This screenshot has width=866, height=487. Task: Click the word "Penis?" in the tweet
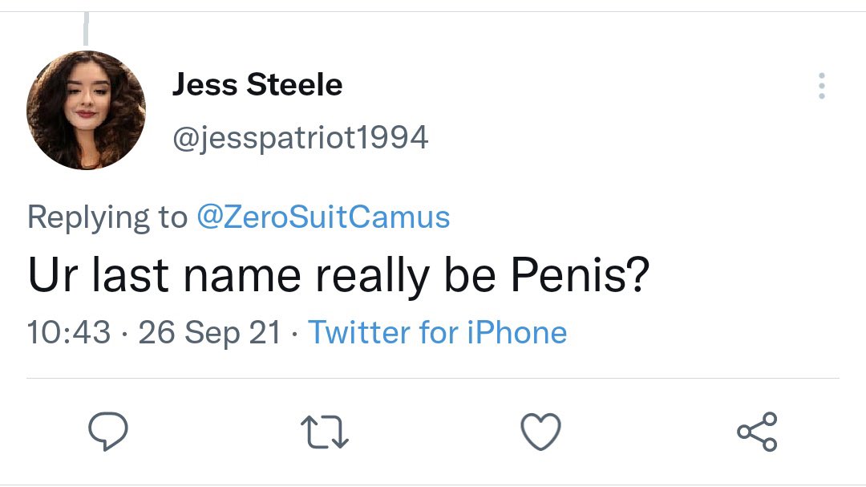pos(580,274)
